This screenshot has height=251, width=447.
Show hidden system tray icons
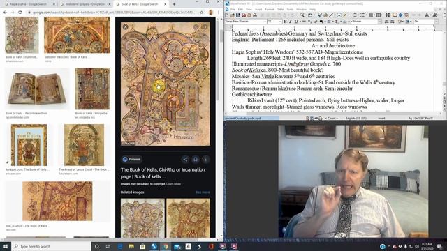point(389,246)
